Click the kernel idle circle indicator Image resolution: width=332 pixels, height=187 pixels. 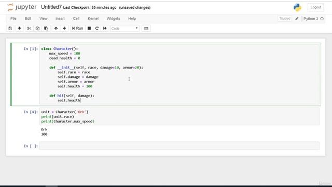322,19
